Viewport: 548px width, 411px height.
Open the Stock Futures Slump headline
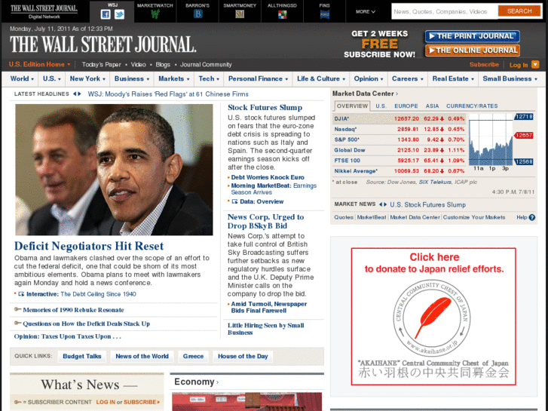coord(265,107)
